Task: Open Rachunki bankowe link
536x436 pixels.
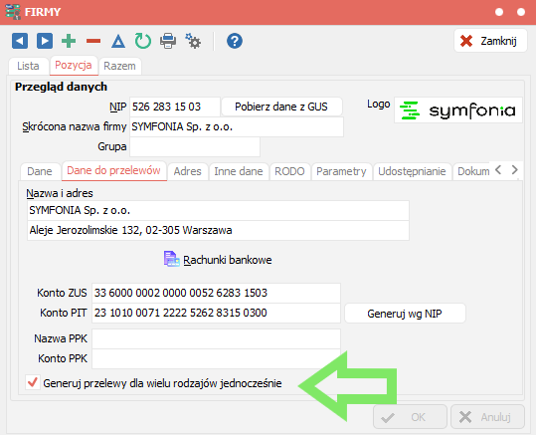Action: (x=228, y=260)
